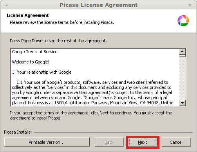Open the Printable Version of the license
The image size is (197, 152).
click(47, 142)
